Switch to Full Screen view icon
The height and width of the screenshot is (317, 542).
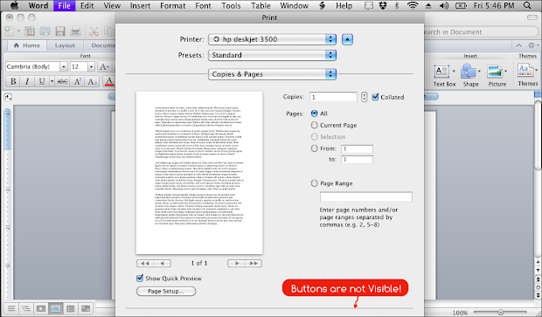pos(86,308)
